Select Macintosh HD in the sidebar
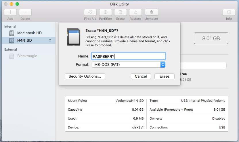Screen dimensions: 239x142 [29, 33]
